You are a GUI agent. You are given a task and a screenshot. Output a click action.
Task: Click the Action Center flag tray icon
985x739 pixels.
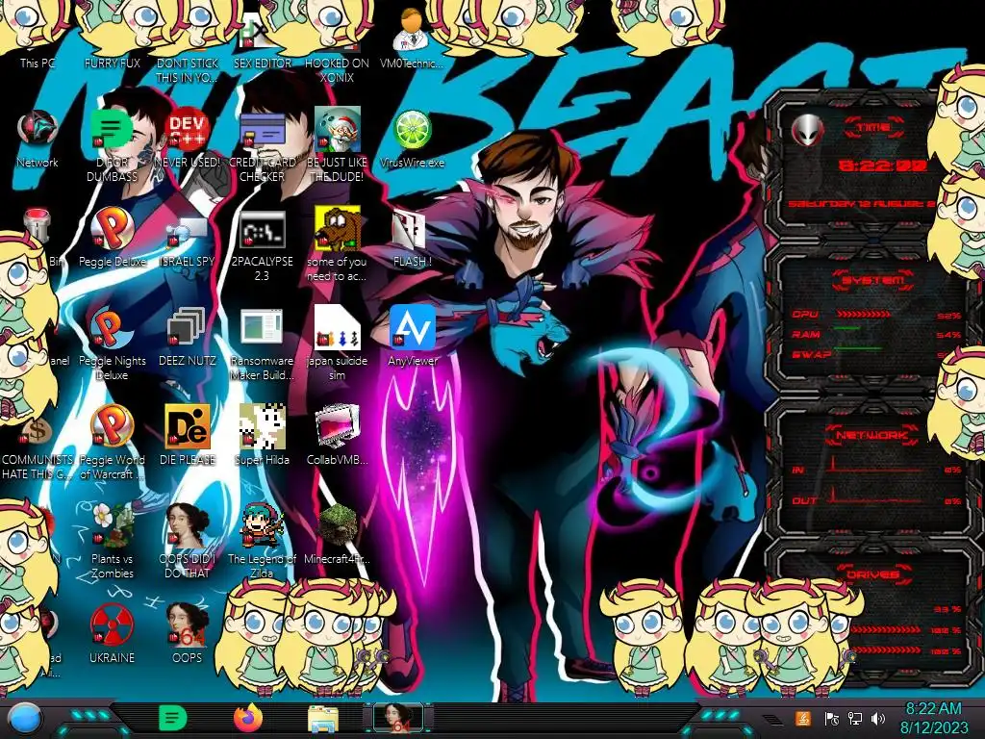[832, 719]
